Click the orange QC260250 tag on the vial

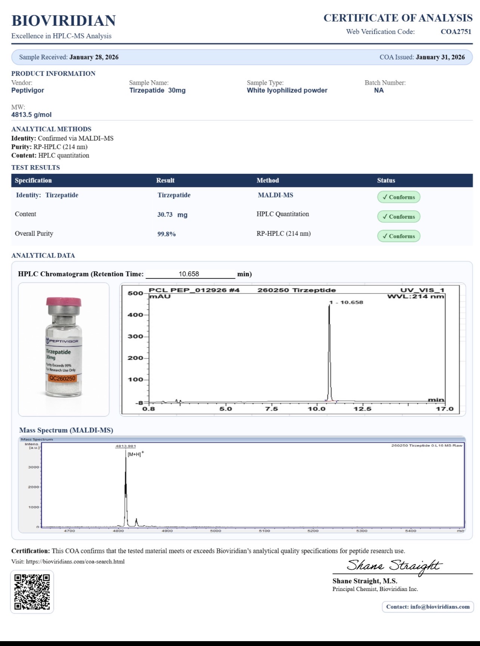pyautogui.click(x=63, y=378)
